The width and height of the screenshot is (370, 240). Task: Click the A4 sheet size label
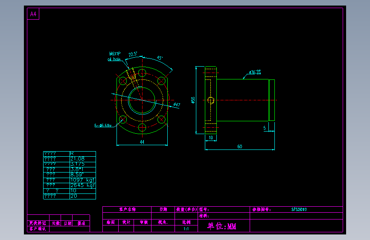(x=33, y=14)
